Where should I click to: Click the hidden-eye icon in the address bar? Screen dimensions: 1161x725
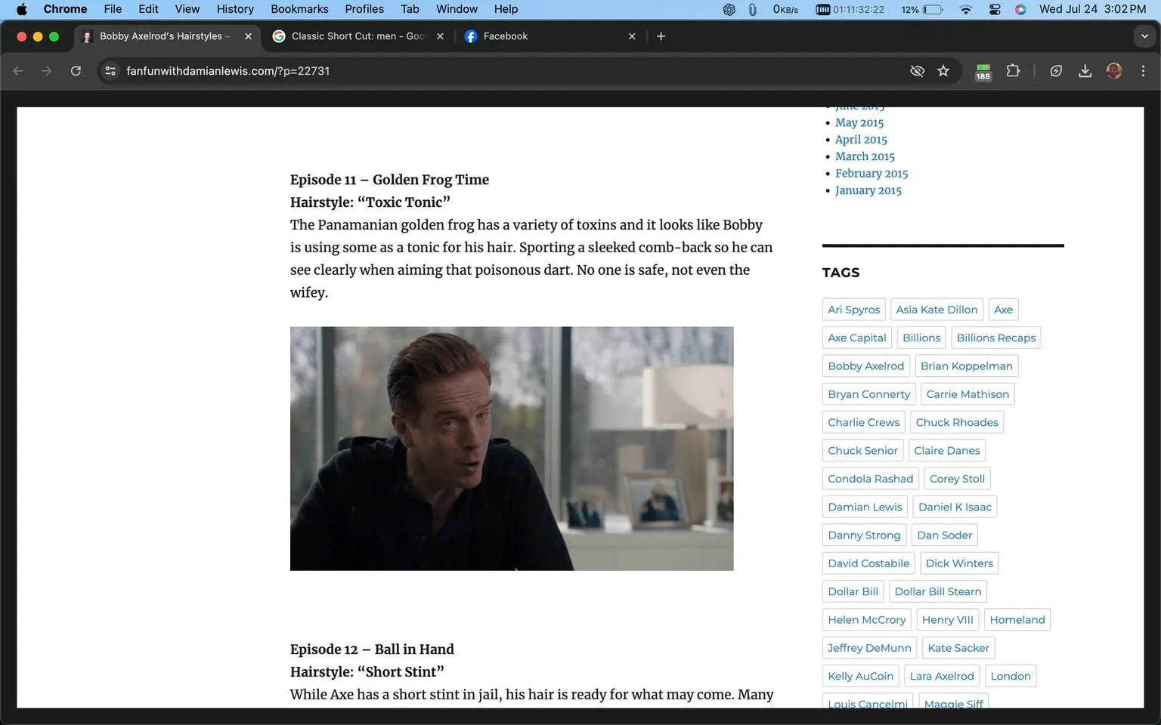(917, 70)
